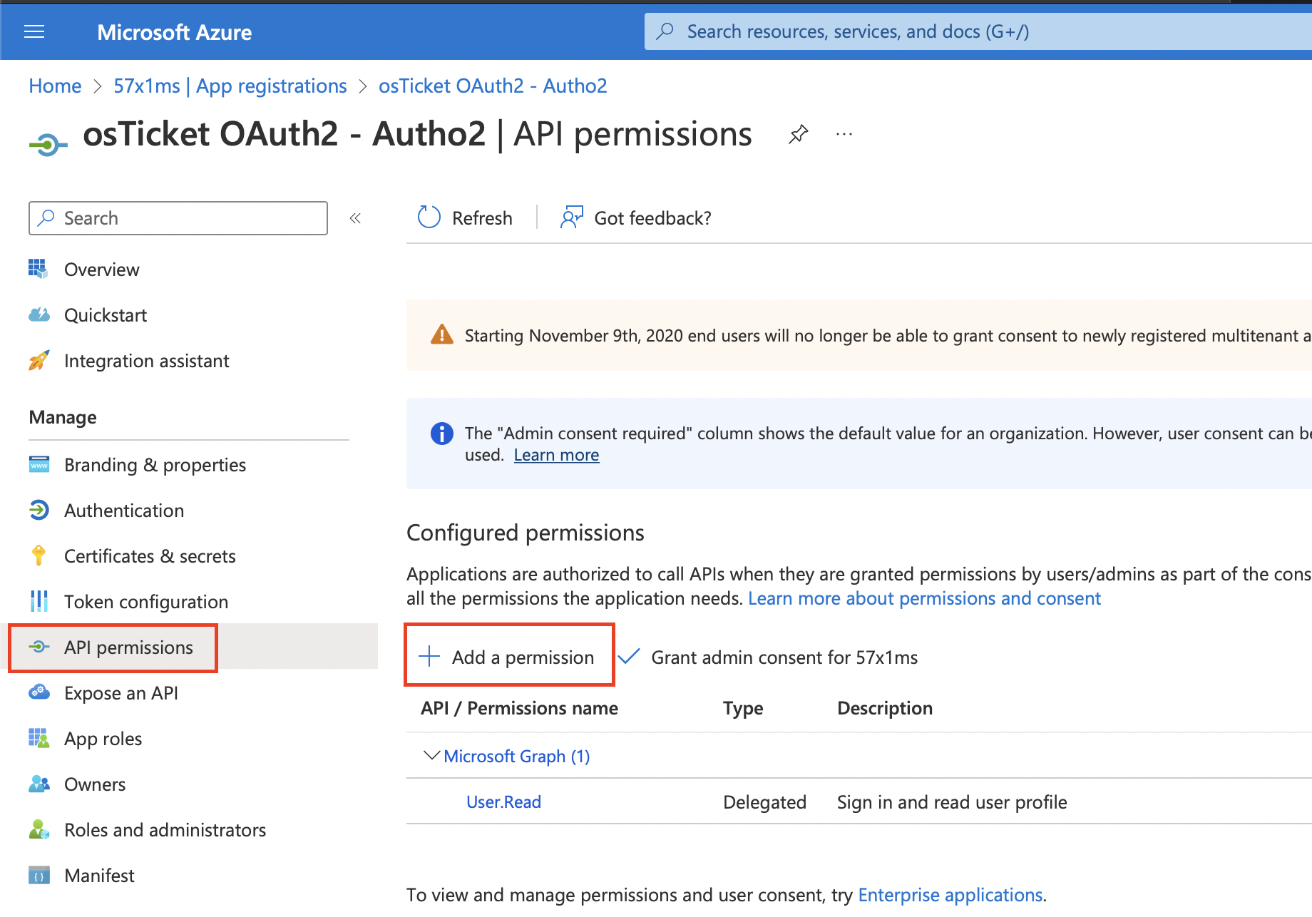Go to Integration assistant
The width and height of the screenshot is (1312, 917).
[x=145, y=360]
